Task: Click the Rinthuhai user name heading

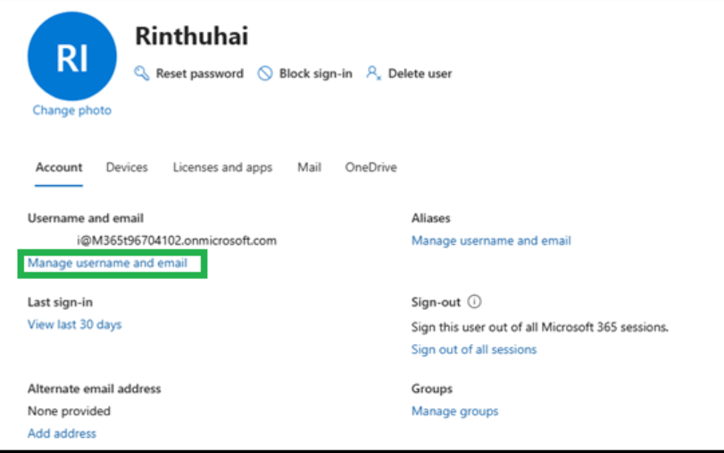Action: pos(192,36)
